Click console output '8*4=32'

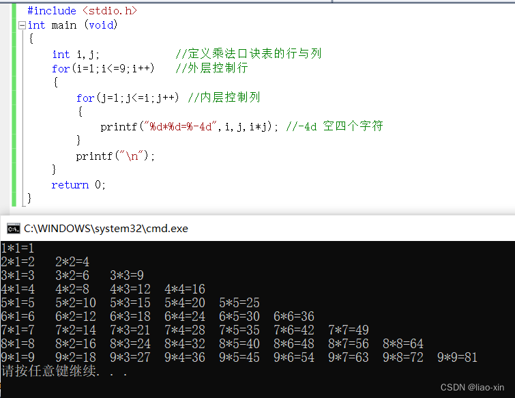(185, 344)
